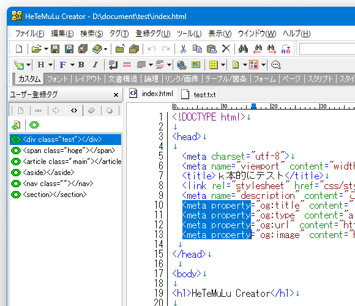Copy the selected text

tap(197, 49)
